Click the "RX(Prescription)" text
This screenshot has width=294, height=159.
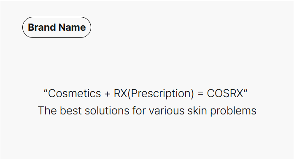(x=154, y=93)
